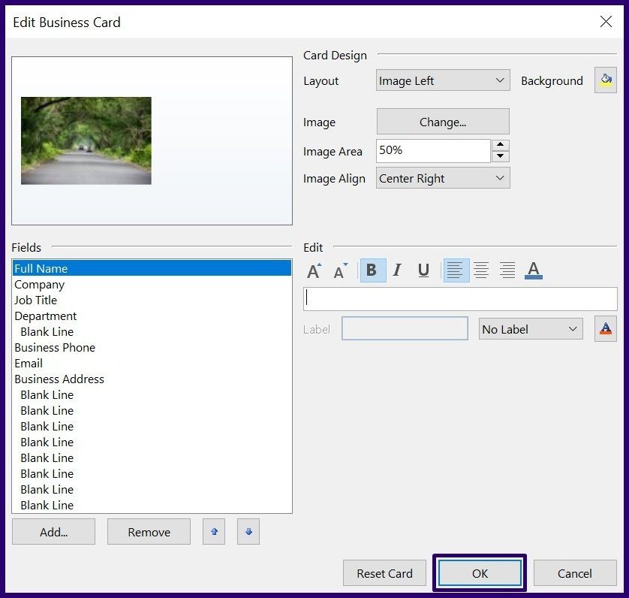Click the field text edit box
The width and height of the screenshot is (629, 598).
tap(460, 298)
